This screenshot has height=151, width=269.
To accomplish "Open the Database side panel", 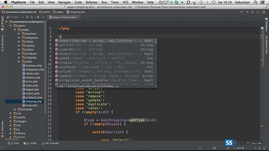I will point(266,24).
